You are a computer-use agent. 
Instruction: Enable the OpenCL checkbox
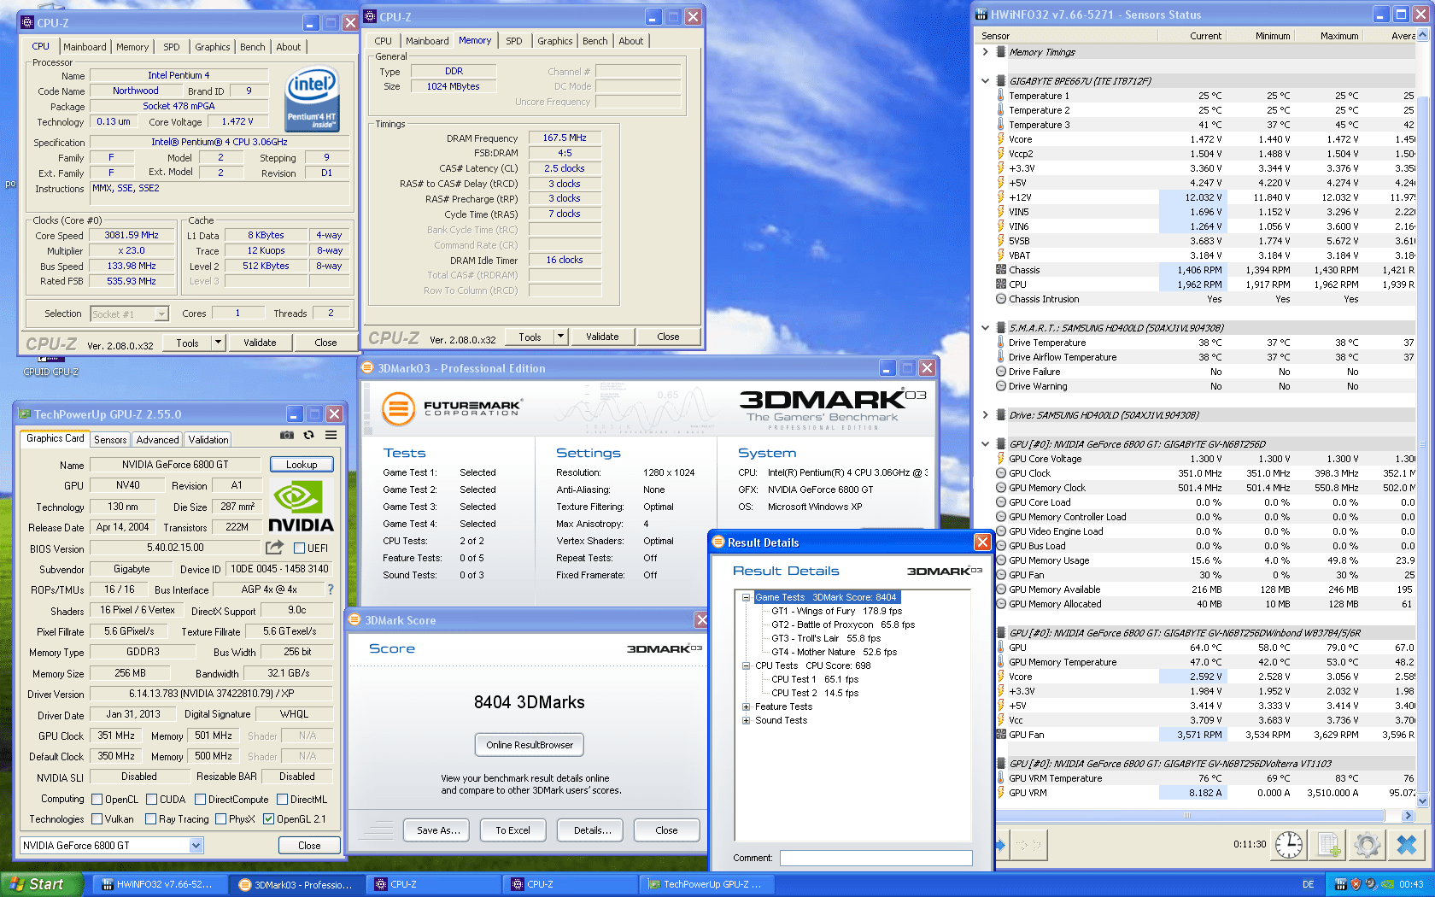(97, 800)
